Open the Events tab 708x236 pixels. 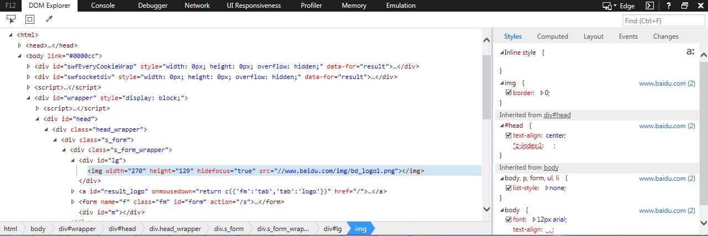point(628,36)
